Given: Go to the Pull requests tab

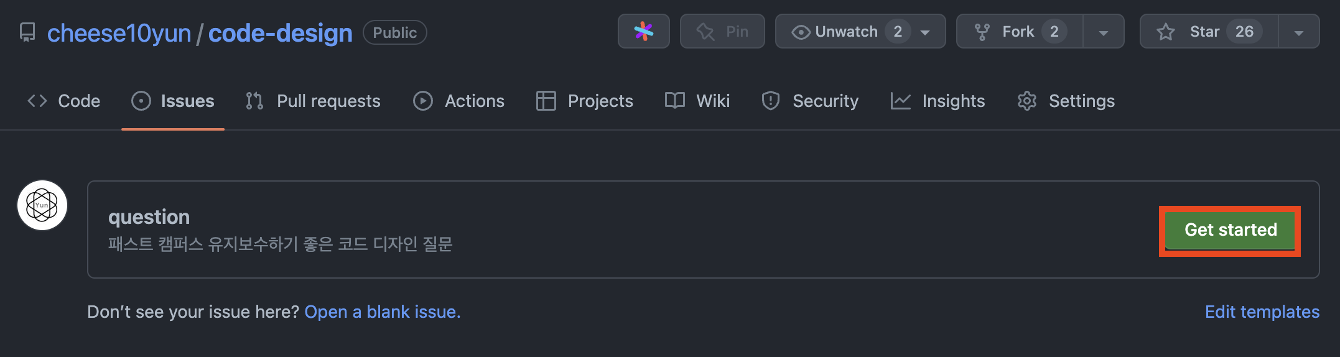Looking at the screenshot, I should point(313,101).
